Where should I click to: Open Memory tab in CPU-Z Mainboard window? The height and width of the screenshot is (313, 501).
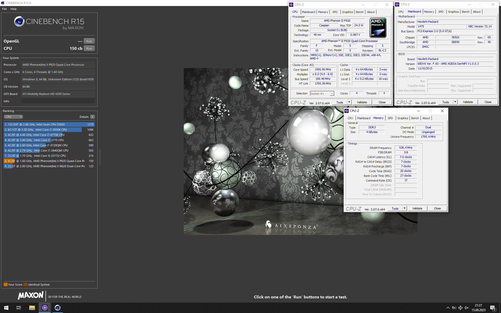tap(429, 12)
